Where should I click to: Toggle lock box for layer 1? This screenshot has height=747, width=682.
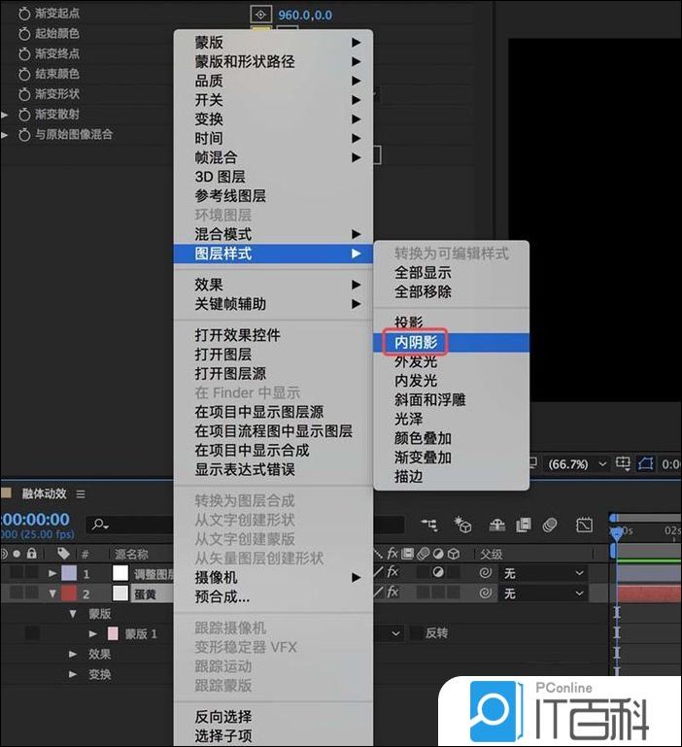(x=32, y=573)
